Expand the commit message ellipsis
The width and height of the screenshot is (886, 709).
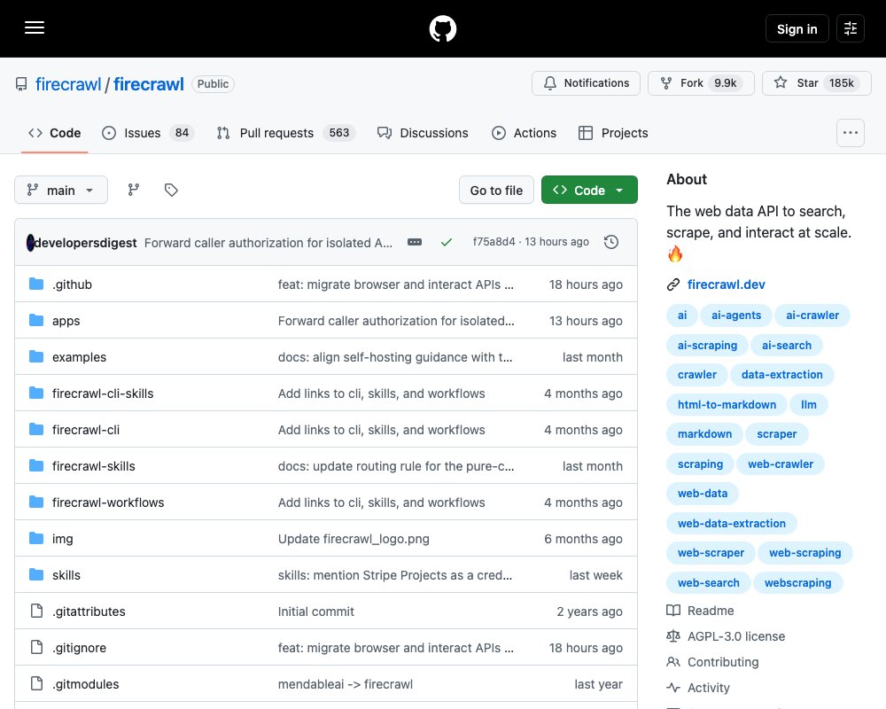[x=414, y=242]
